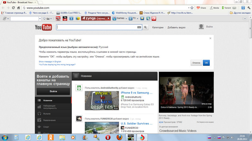Select Набирающие популярность category

pyautogui.click(x=53, y=107)
